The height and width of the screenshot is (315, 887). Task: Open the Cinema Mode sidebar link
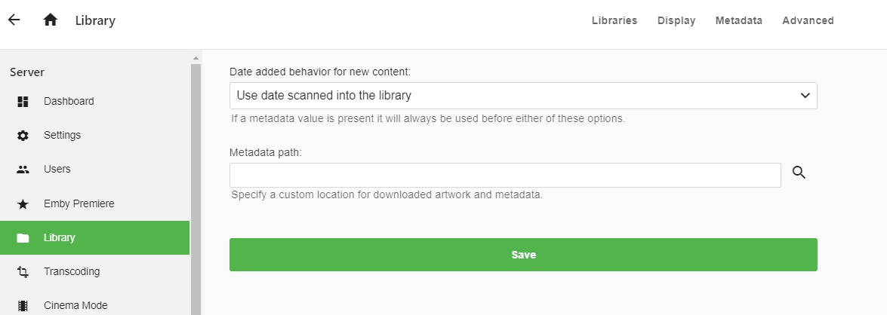75,306
